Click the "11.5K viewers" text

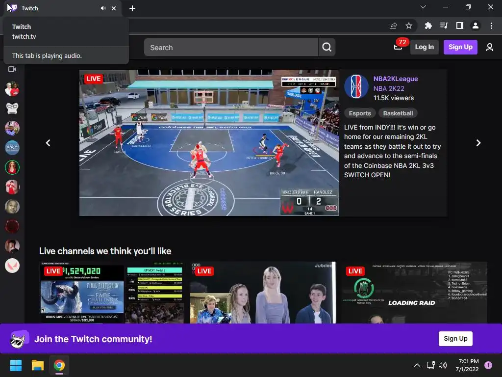(x=394, y=98)
